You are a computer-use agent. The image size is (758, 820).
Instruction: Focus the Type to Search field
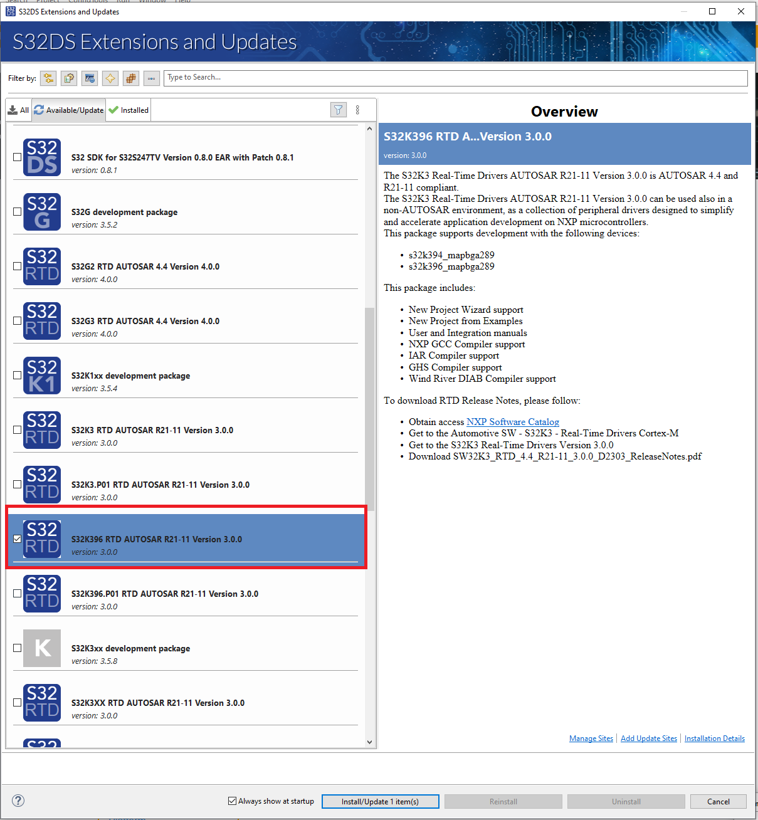pos(455,78)
